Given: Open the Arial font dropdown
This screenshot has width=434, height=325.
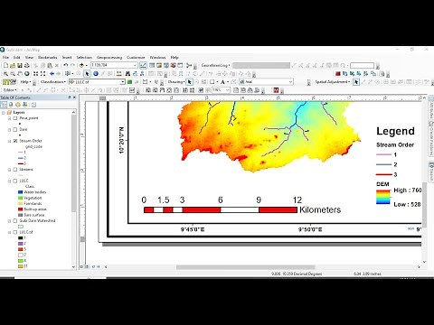Looking at the screenshot, I should click(x=290, y=82).
